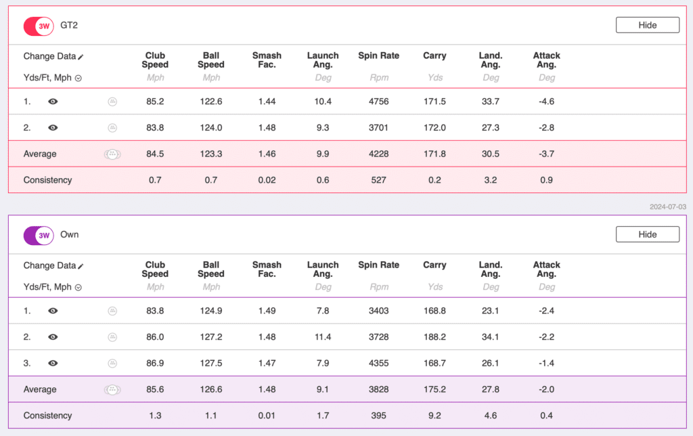Click the ball icon on Own shot 3
Image resolution: width=693 pixels, height=436 pixels.
pos(112,364)
